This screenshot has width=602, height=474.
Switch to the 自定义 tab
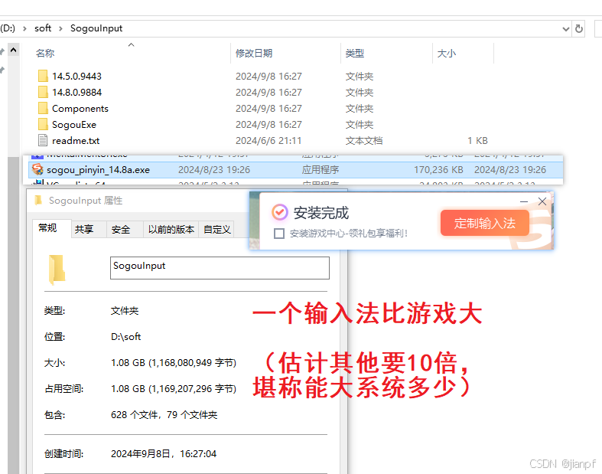click(217, 230)
